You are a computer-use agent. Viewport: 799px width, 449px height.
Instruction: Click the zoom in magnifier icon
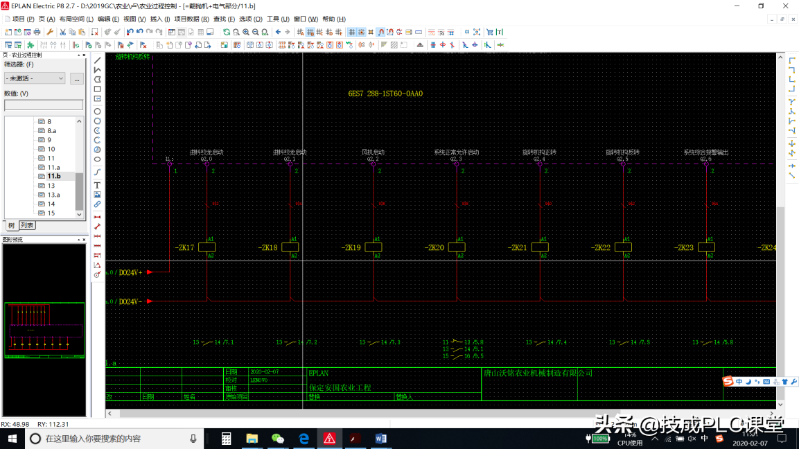click(246, 32)
